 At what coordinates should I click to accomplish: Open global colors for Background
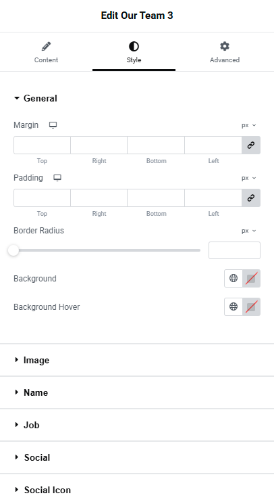[234, 278]
